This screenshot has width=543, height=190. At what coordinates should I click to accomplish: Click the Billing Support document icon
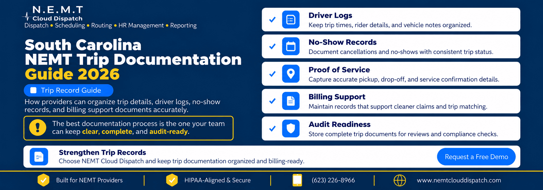(291, 101)
